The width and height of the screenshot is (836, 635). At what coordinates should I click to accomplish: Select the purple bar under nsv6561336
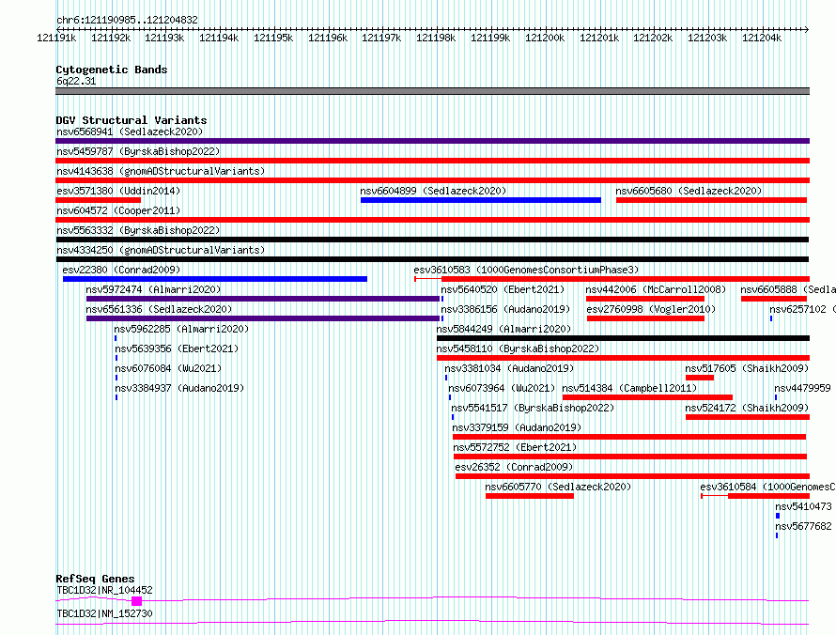(263, 318)
